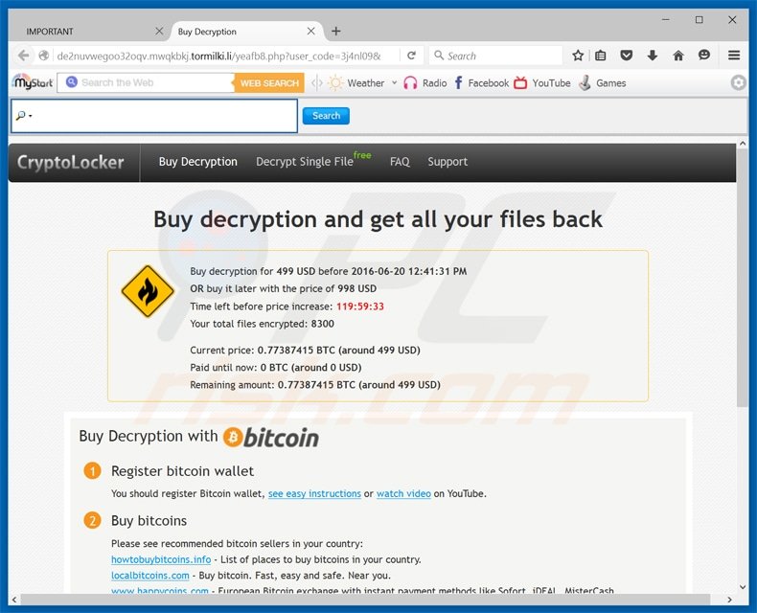
Task: Bookmark this page with star icon
Action: click(x=578, y=56)
